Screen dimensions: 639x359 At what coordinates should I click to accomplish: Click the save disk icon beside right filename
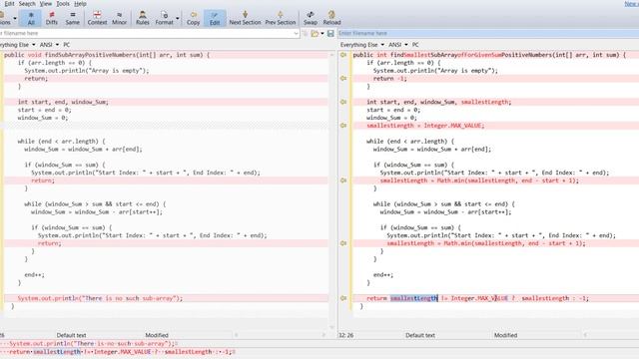[330, 33]
